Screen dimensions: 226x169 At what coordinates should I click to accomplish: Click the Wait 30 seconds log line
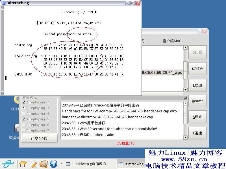(x=109, y=129)
